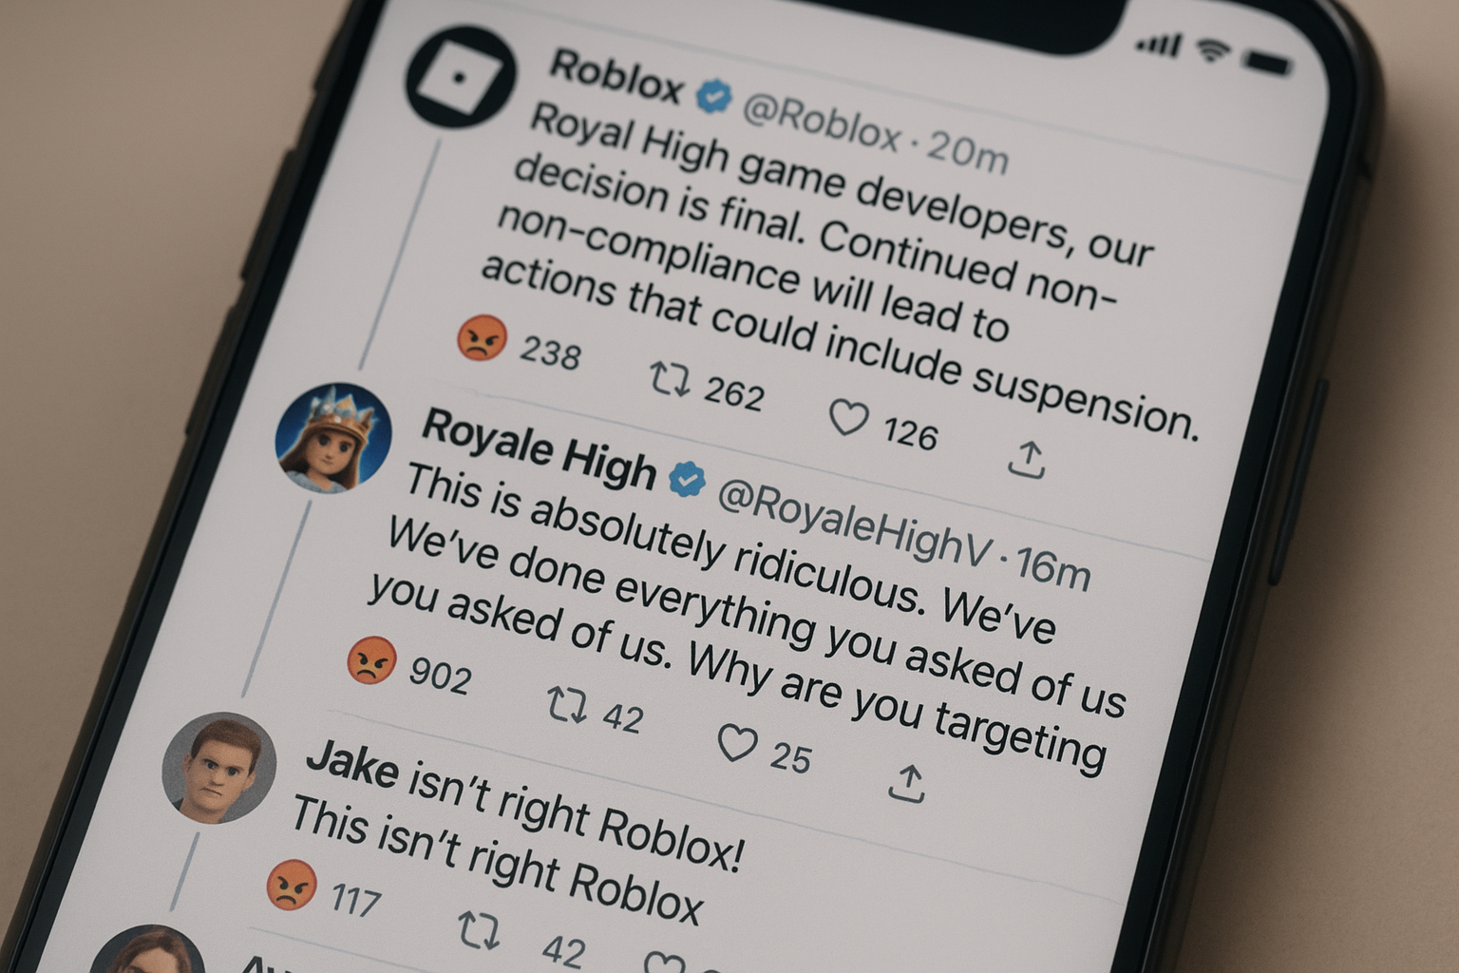Viewport: 1459px width, 973px height.
Task: Retweet the Royale High reply with 42 retweets
Action: click(x=567, y=704)
